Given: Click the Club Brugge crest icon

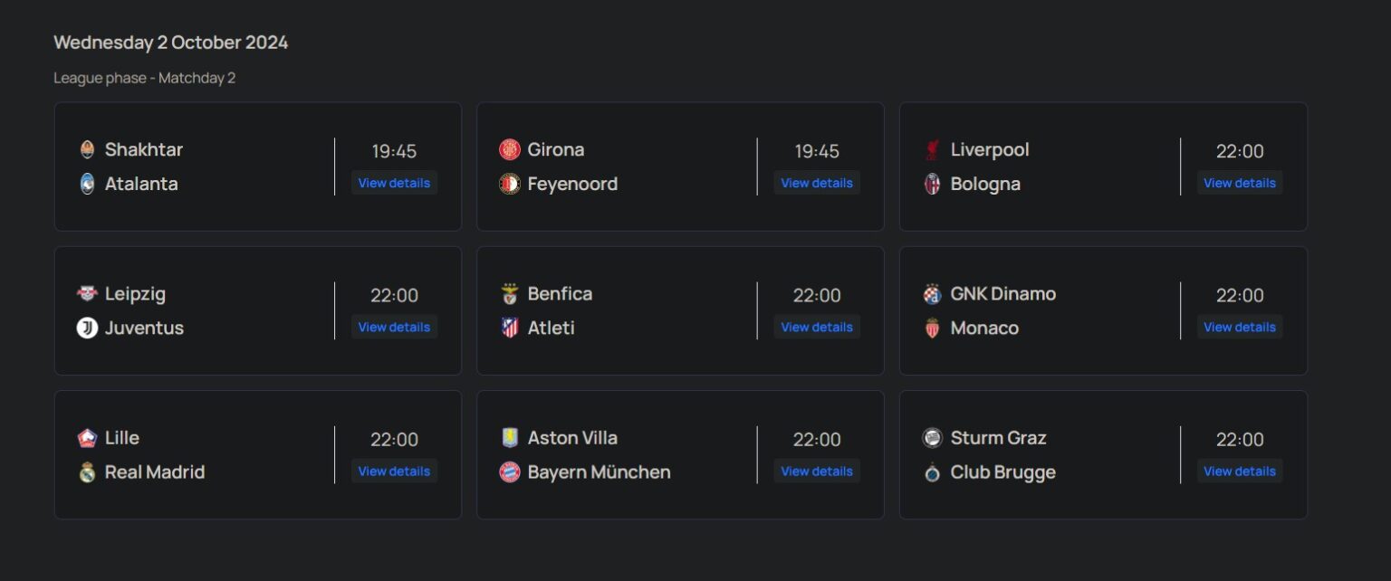Looking at the screenshot, I should [933, 471].
